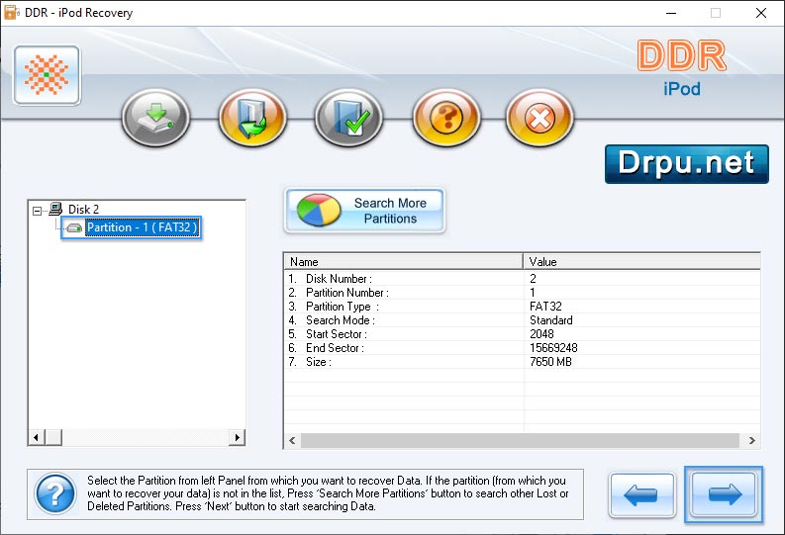Select Partition - 1 (FAT32) entry
This screenshot has width=785, height=535.
(143, 227)
